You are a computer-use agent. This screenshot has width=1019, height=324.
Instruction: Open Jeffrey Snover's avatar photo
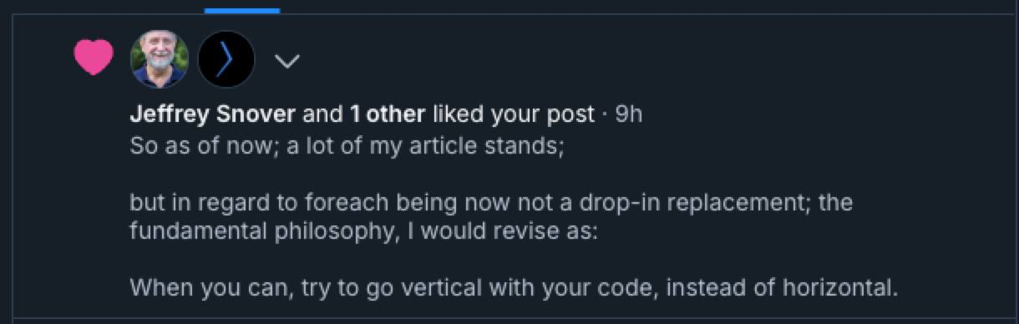(x=159, y=59)
